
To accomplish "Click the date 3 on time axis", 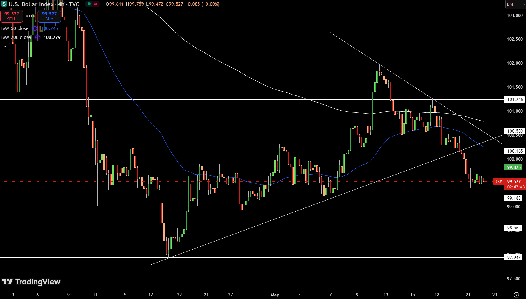I will click(13, 295).
